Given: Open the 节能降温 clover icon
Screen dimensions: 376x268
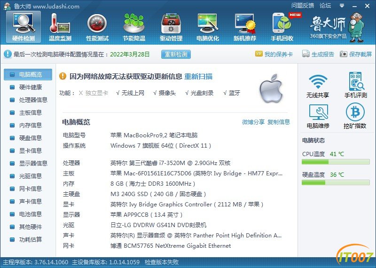Looking at the screenshot, I should (134, 27).
